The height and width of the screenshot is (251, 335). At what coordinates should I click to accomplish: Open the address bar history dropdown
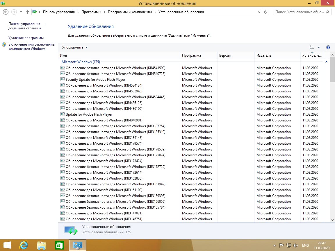pos(259,12)
